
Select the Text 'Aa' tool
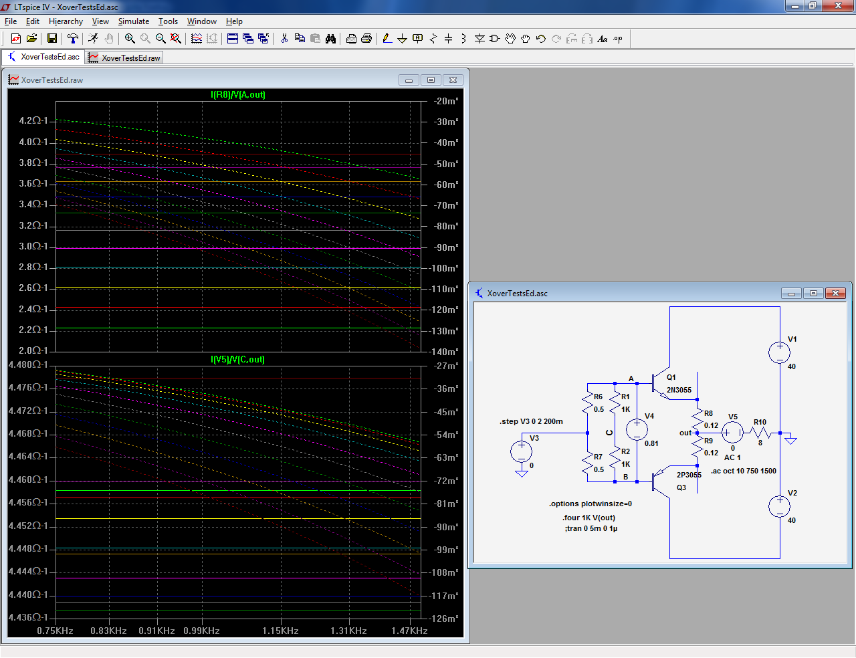tap(603, 39)
